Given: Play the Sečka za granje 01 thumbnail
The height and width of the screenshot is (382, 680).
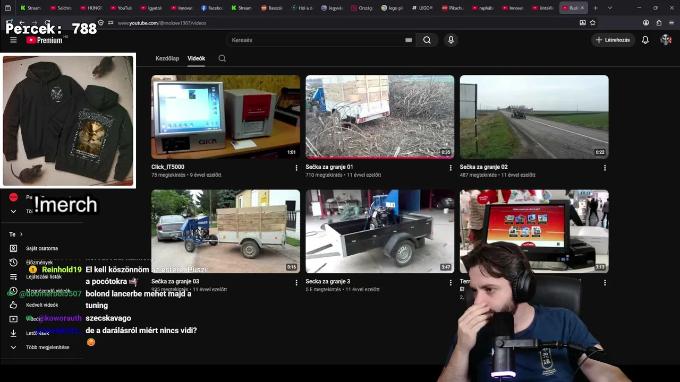Looking at the screenshot, I should click(380, 117).
